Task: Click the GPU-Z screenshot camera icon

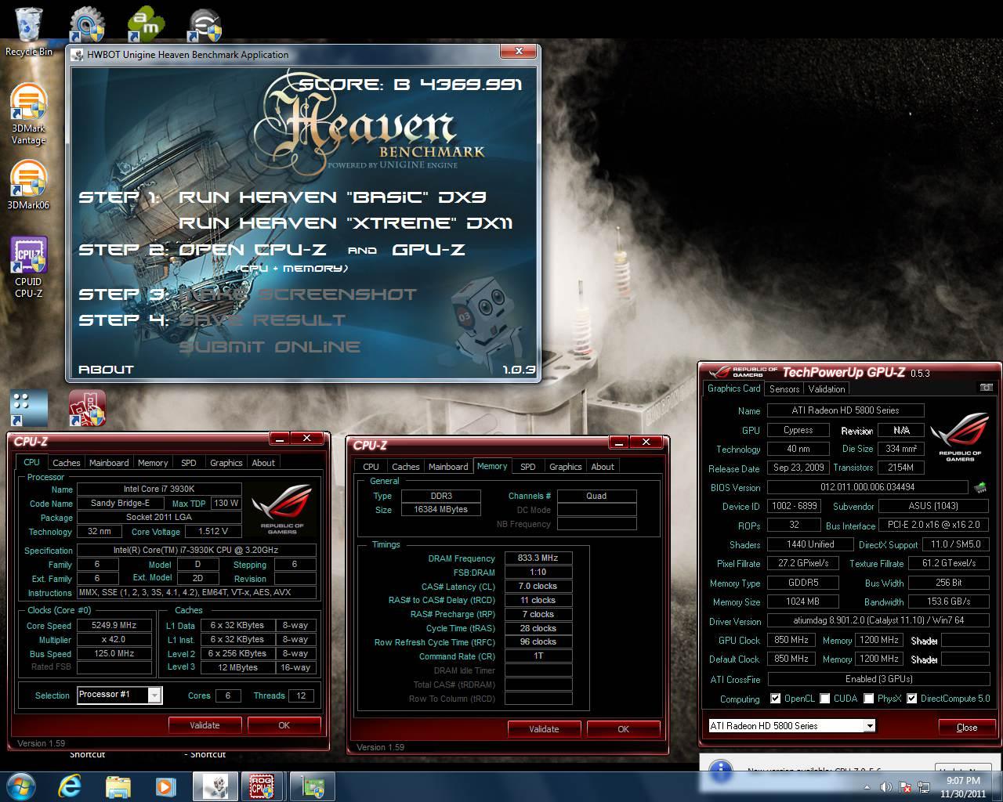Action: point(986,388)
